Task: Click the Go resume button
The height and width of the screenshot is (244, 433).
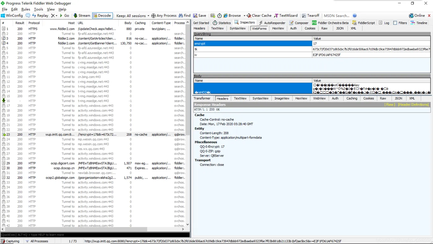Action: click(x=64, y=15)
